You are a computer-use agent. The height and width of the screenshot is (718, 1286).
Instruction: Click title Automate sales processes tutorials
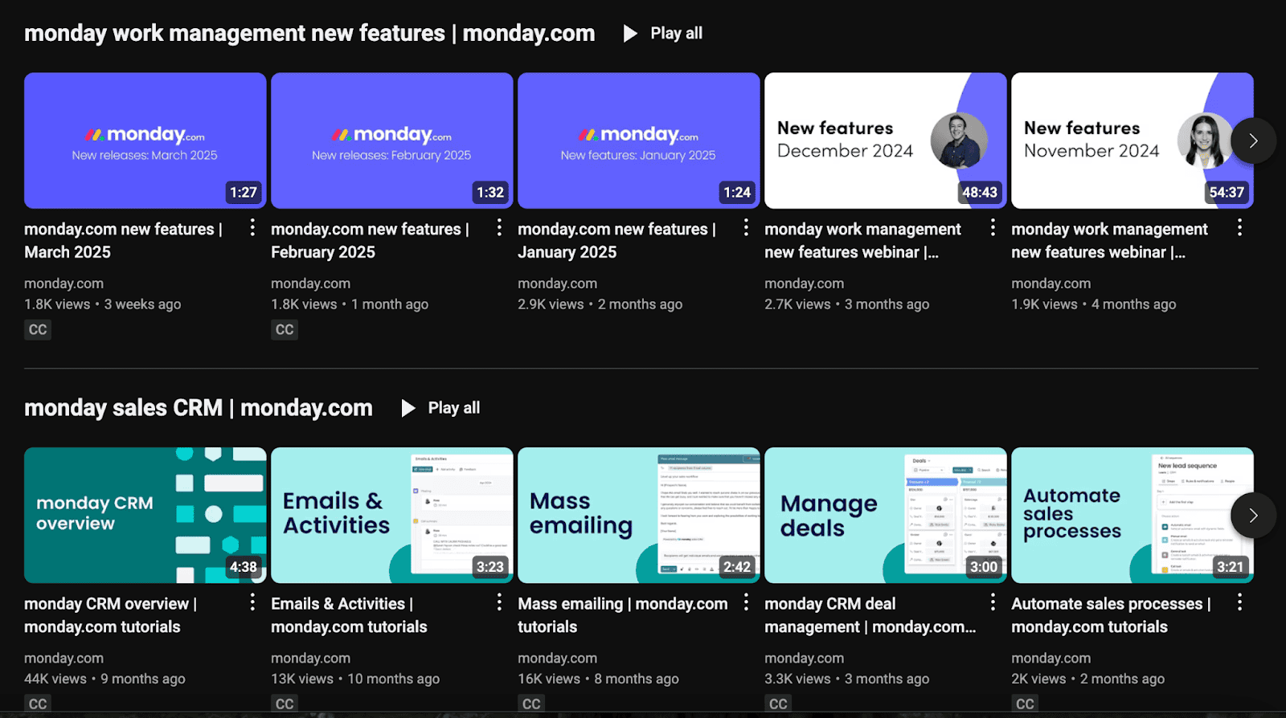coord(1112,615)
